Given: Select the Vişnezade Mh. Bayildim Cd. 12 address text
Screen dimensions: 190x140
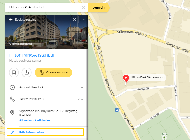Looking at the screenshot, I should tap(49, 113).
